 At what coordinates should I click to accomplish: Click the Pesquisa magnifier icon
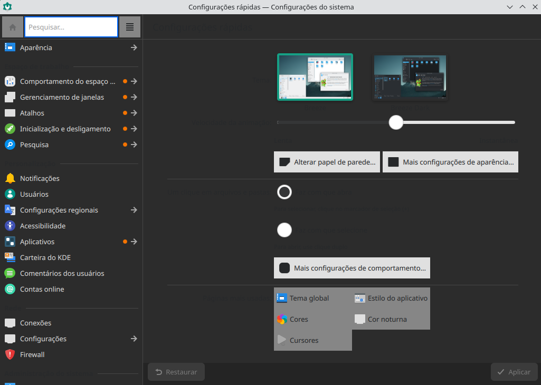[10, 145]
